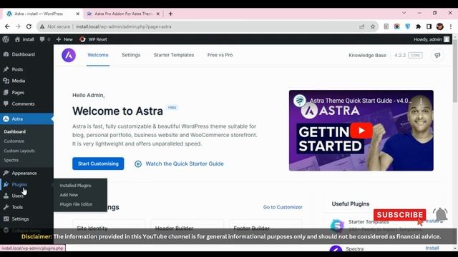Open Astra Customize submenu item
This screenshot has width=458, height=257.
pos(14,141)
